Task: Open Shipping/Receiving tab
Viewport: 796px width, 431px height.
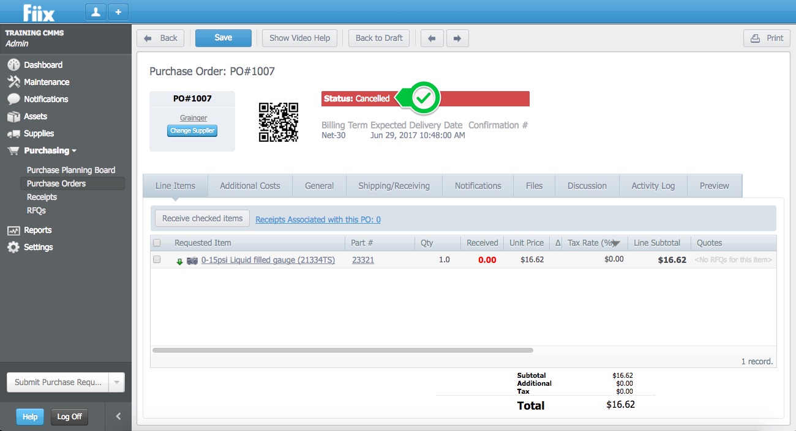Action: click(x=394, y=186)
